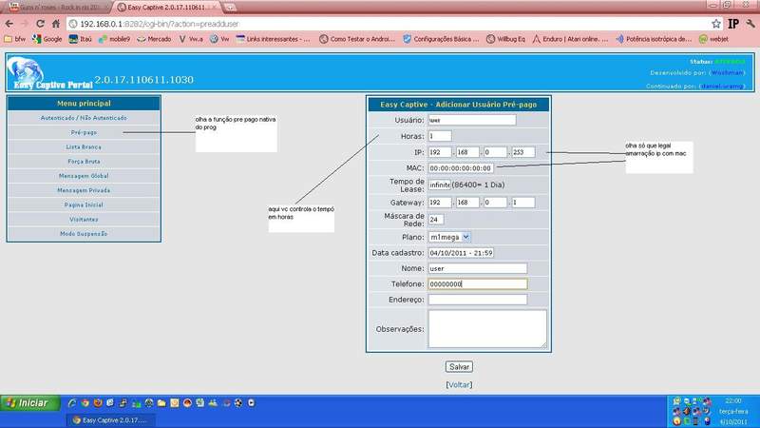Click the Iniciar start button
Image resolution: width=760 pixels, height=428 pixels.
coord(30,403)
